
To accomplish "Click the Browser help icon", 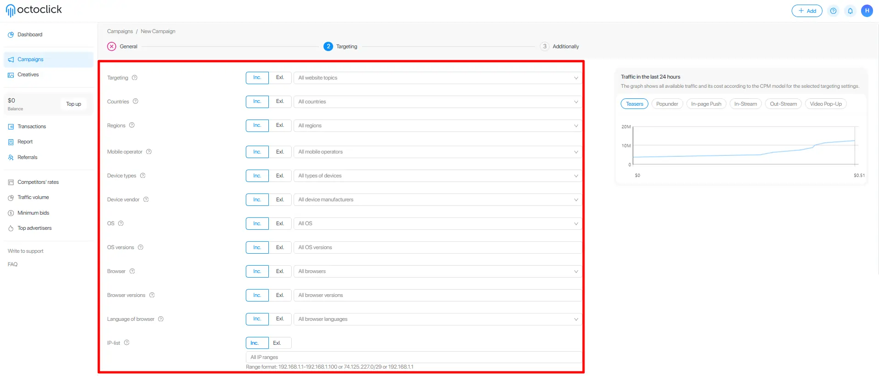I will pyautogui.click(x=132, y=271).
